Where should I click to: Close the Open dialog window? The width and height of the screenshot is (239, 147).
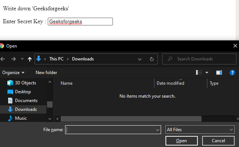point(235,46)
